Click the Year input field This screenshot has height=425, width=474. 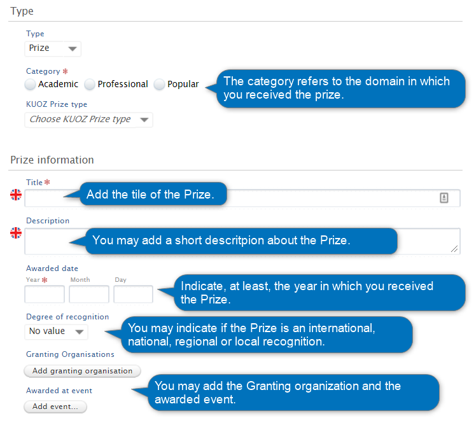45,294
